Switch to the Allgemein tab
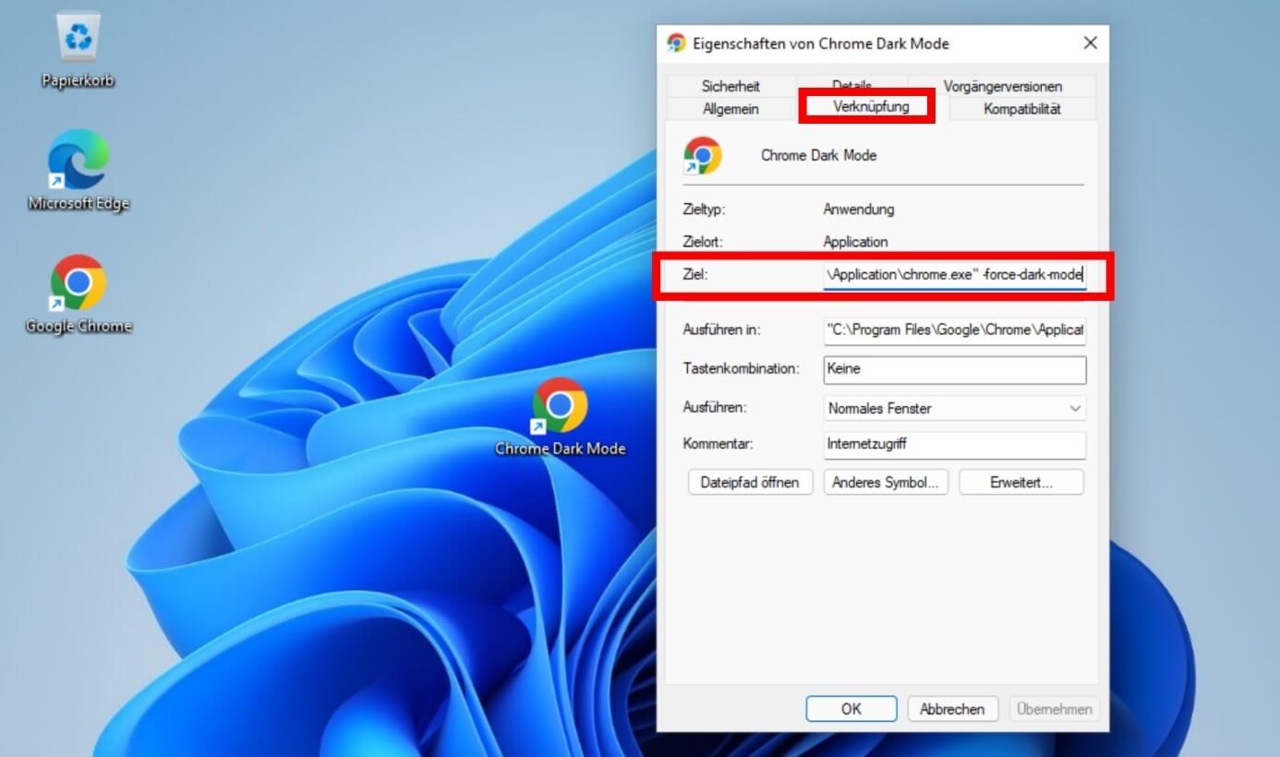This screenshot has height=757, width=1280. [731, 109]
